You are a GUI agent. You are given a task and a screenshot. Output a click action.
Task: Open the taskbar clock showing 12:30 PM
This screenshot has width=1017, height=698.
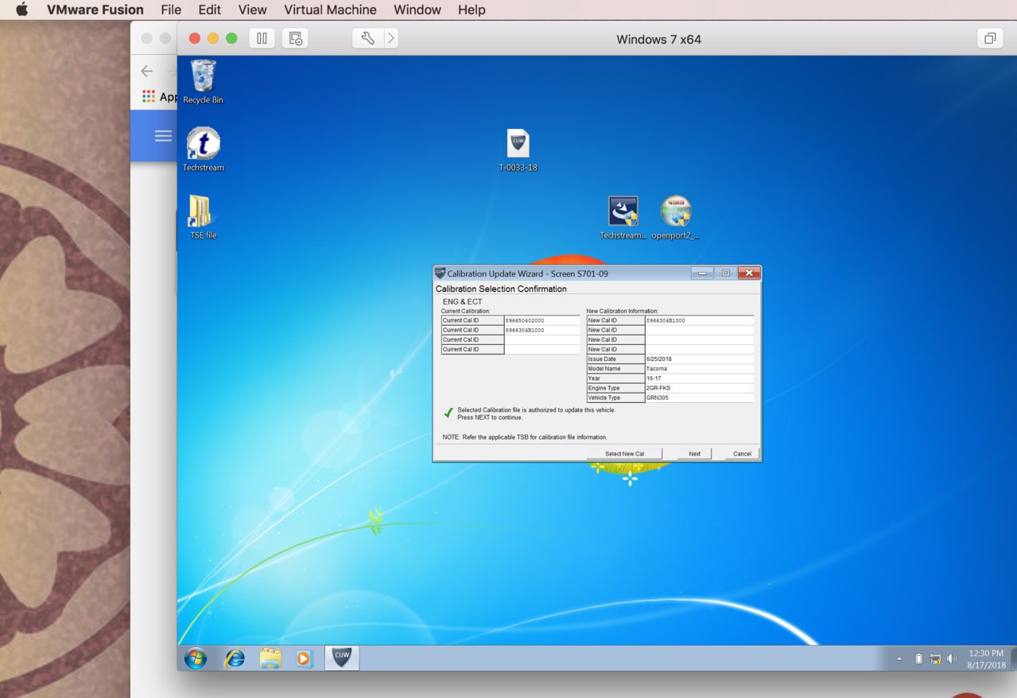[986, 658]
